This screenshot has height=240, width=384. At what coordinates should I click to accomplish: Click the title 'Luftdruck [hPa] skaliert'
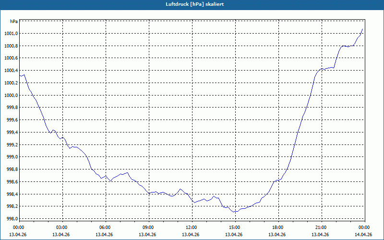coord(194,4)
